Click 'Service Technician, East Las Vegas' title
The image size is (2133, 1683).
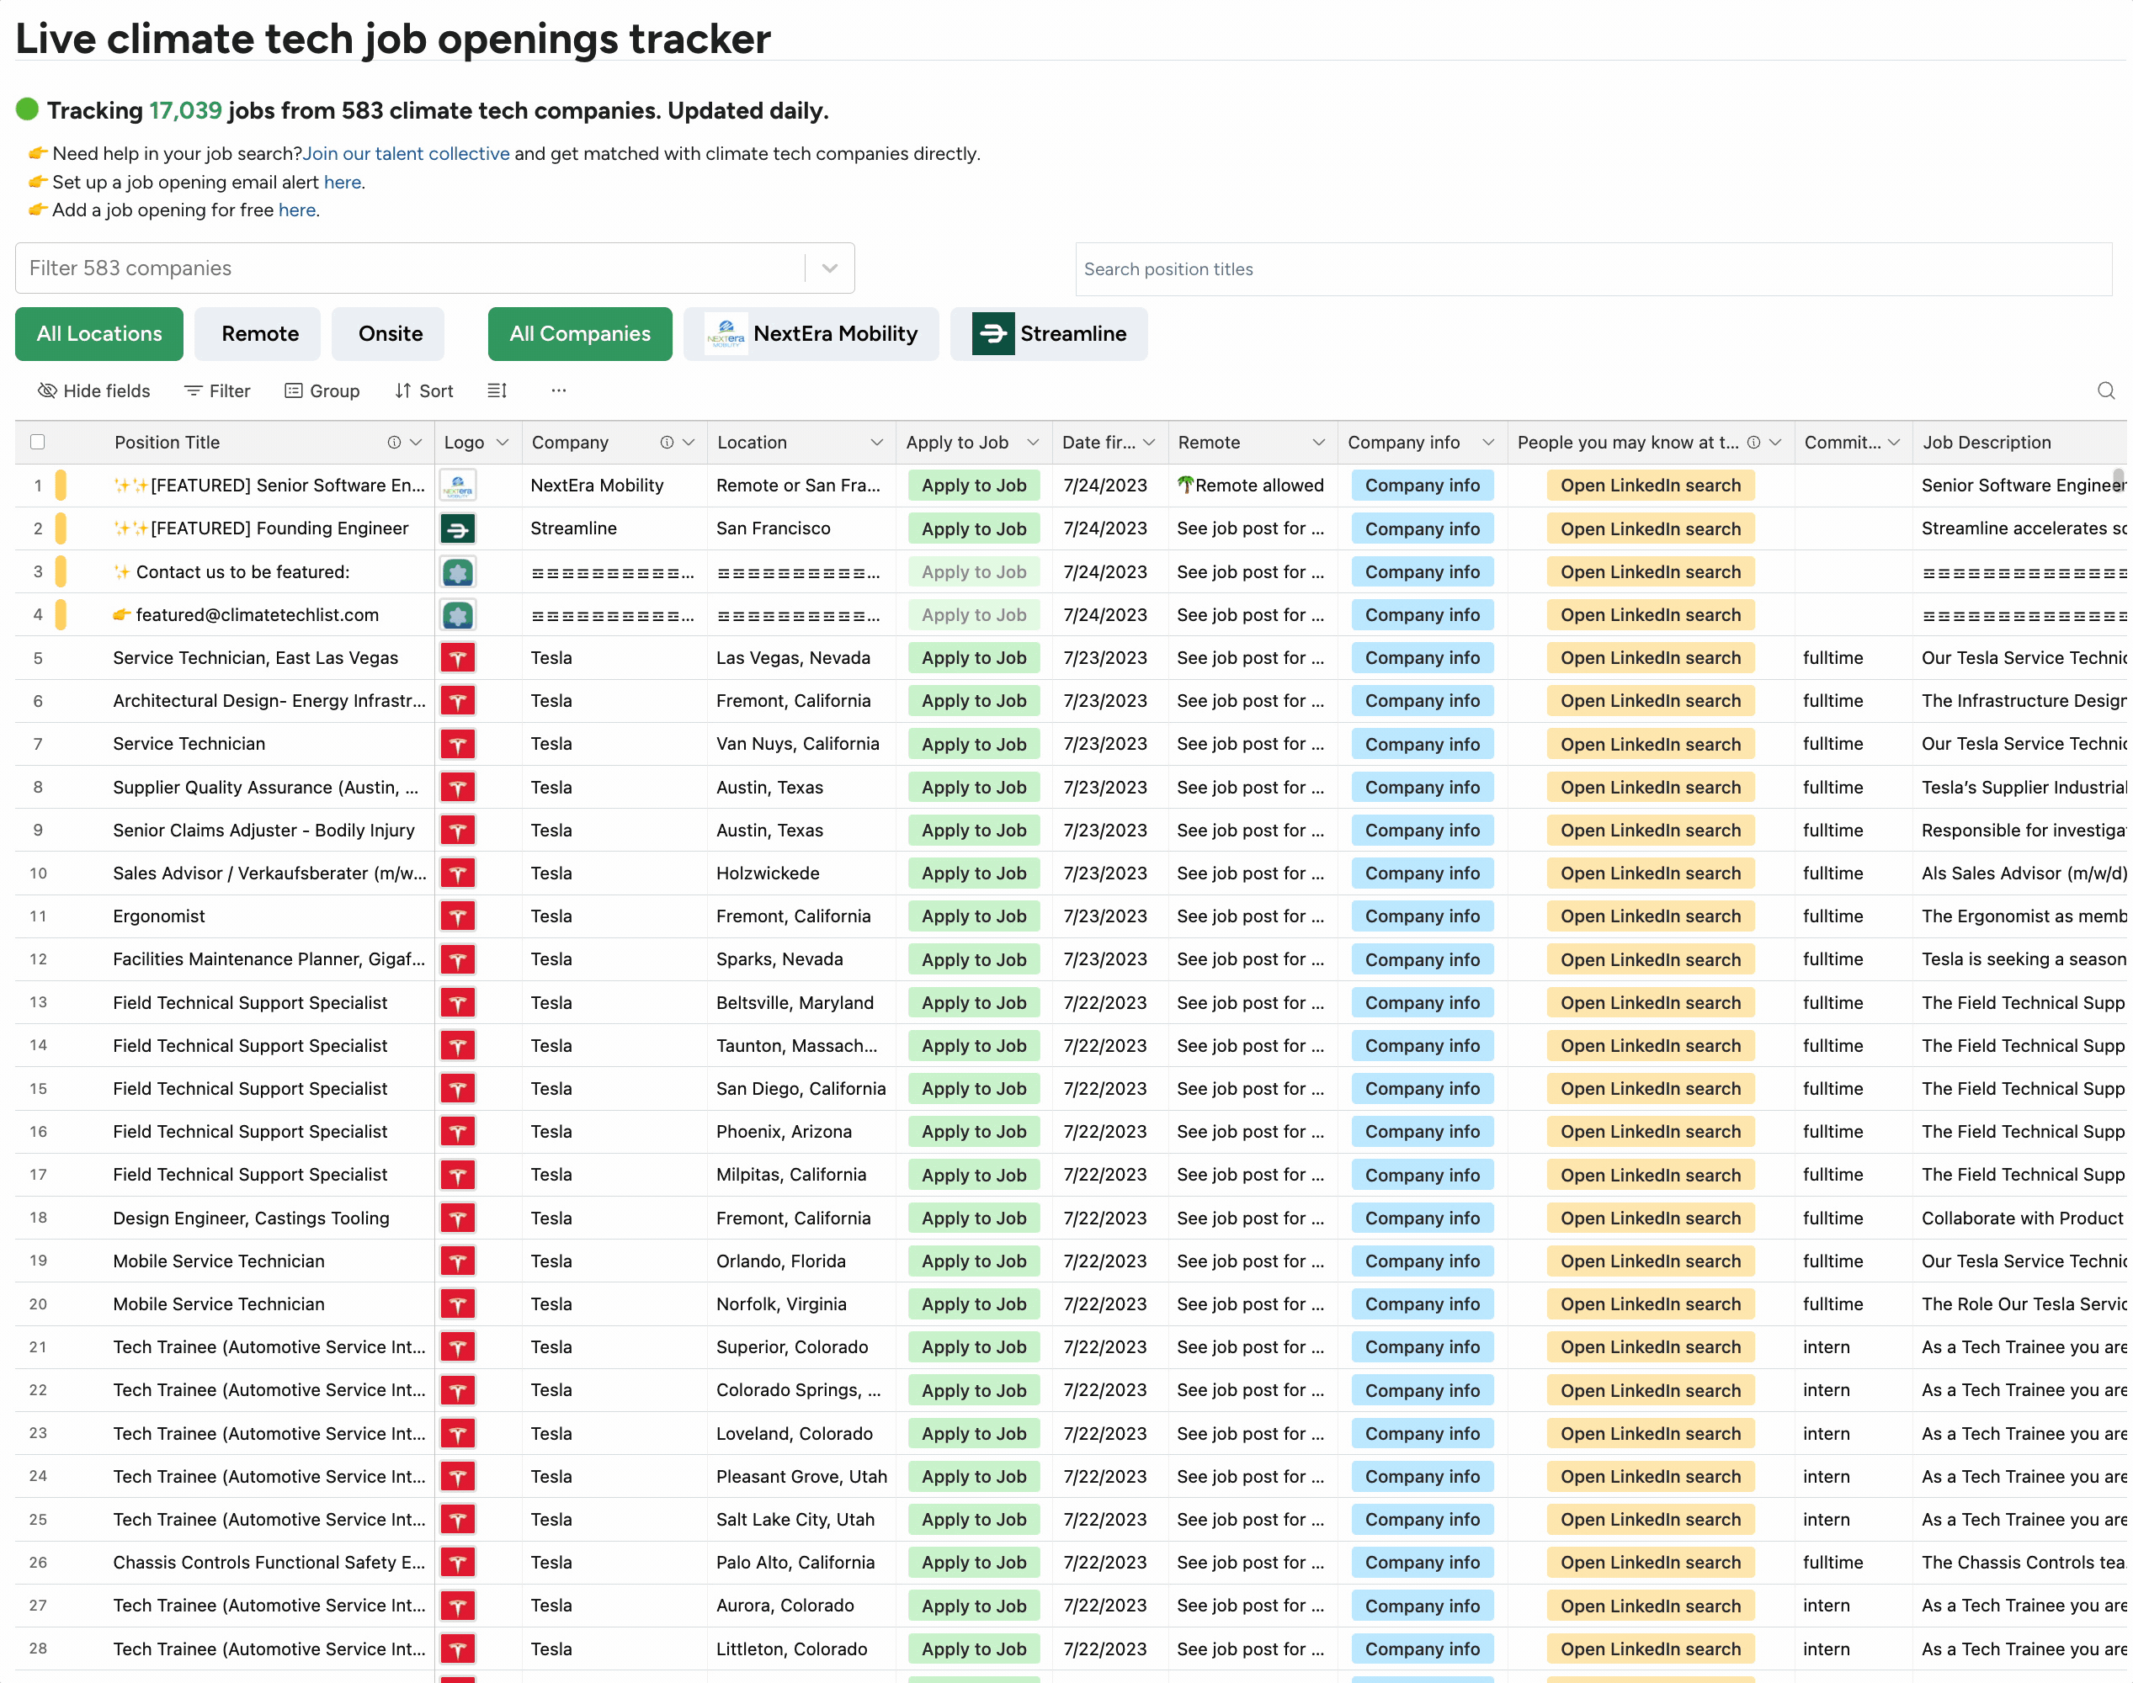tap(255, 658)
